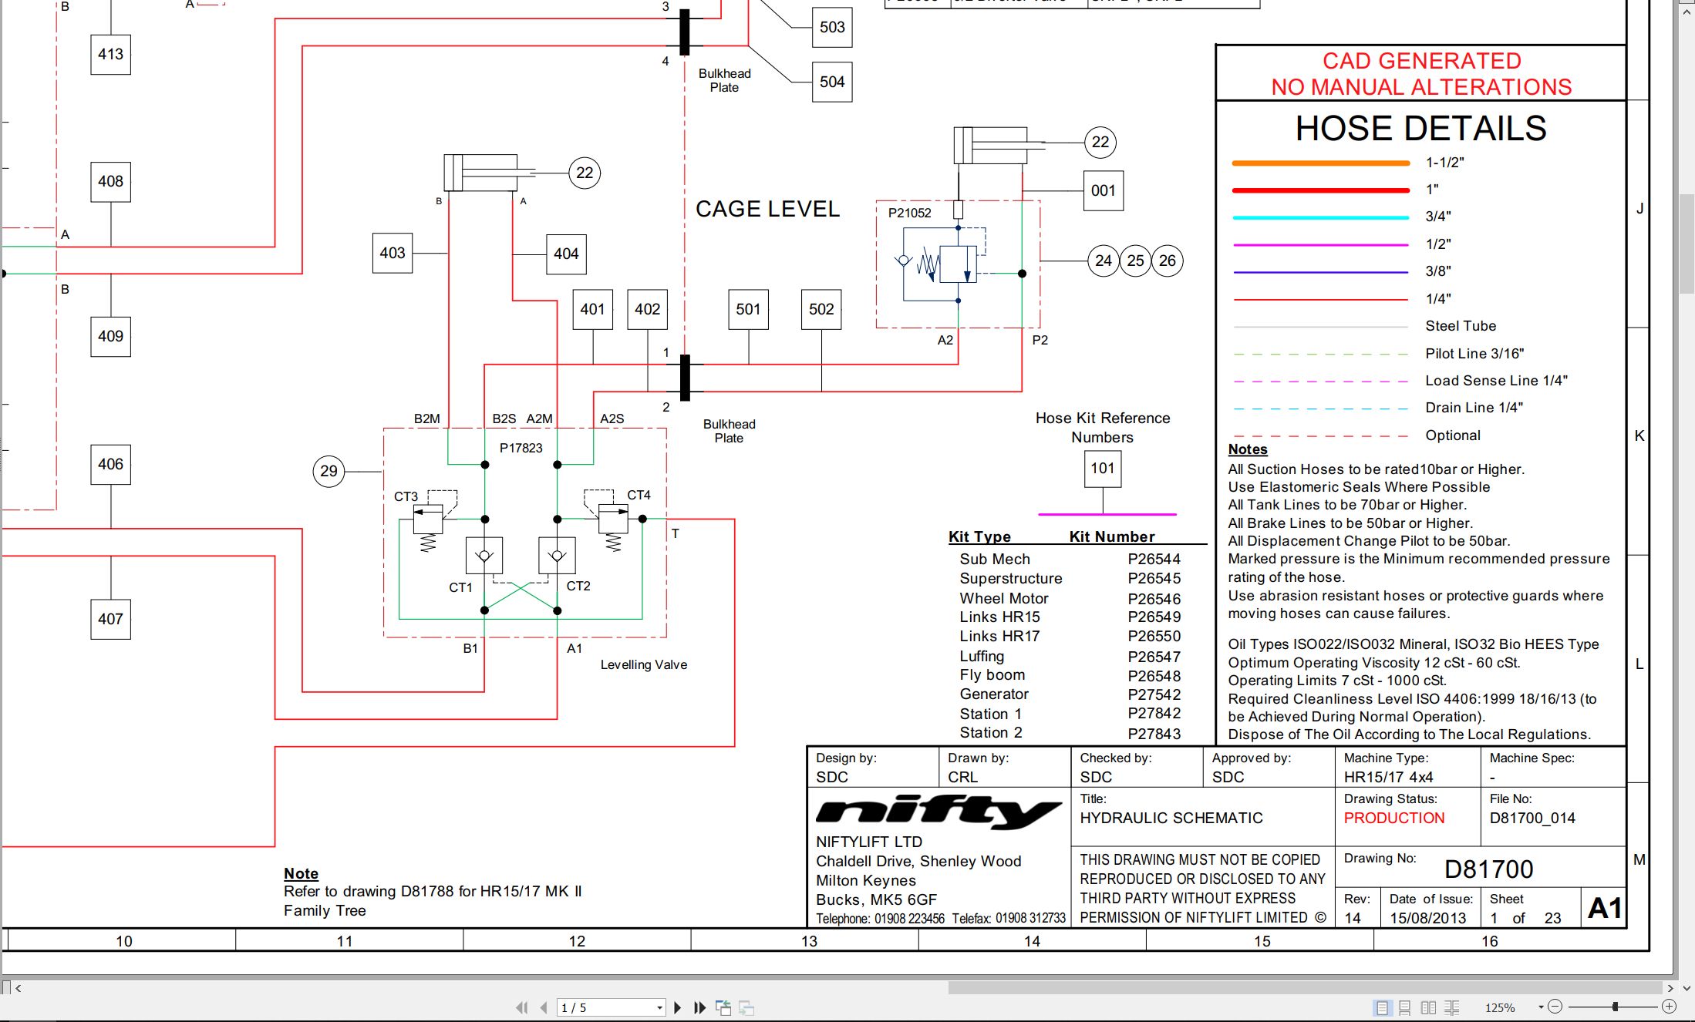This screenshot has height=1022, width=1695.
Task: Click the zoom out minus button
Action: point(1555,1007)
